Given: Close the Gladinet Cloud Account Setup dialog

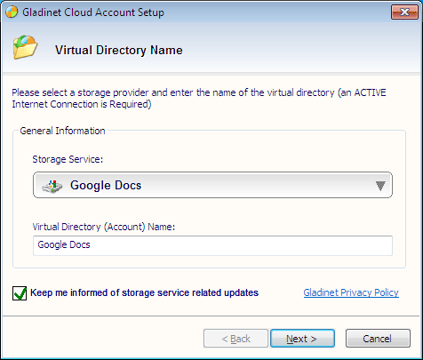Looking at the screenshot, I should pos(404,12).
